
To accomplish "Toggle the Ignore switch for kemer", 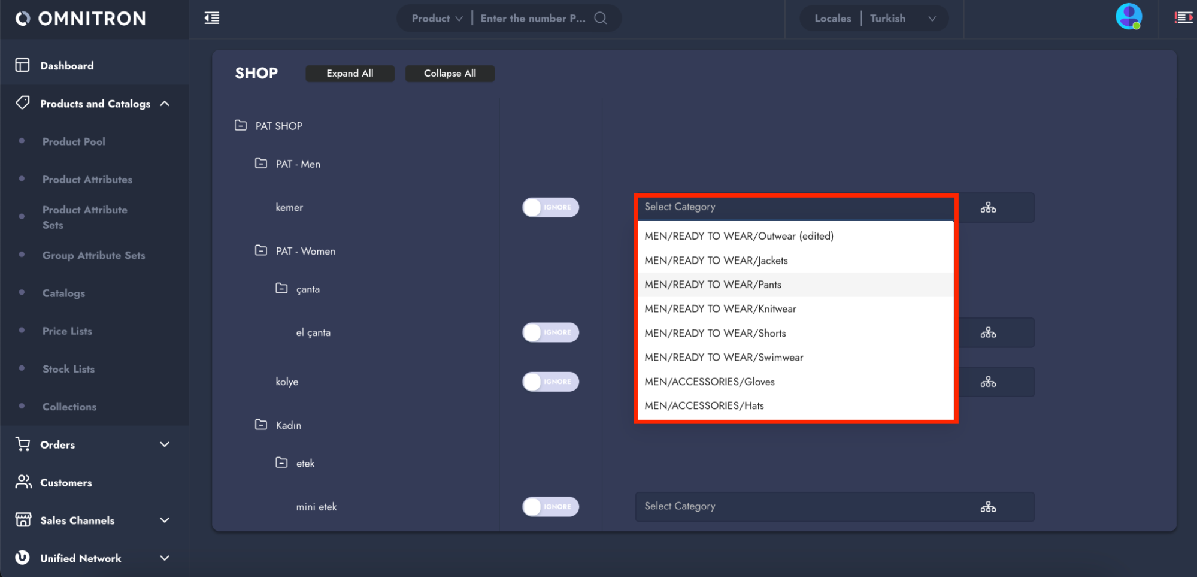I will tap(550, 207).
